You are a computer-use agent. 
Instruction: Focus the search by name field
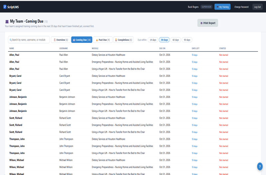point(29,40)
